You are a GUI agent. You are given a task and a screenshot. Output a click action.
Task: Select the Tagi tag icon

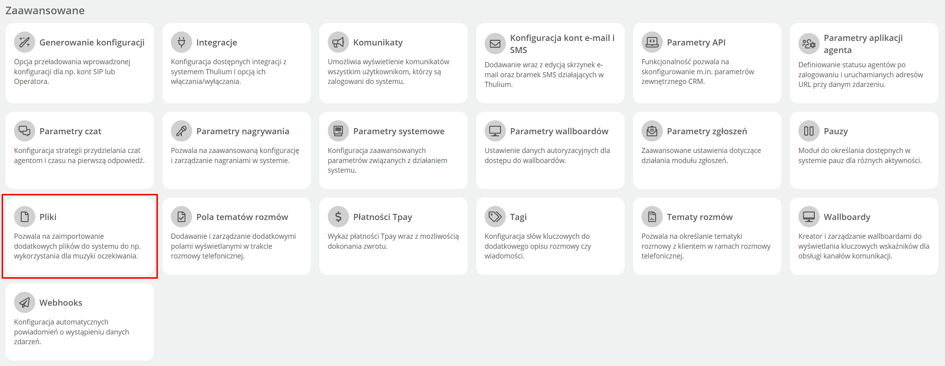tap(495, 217)
